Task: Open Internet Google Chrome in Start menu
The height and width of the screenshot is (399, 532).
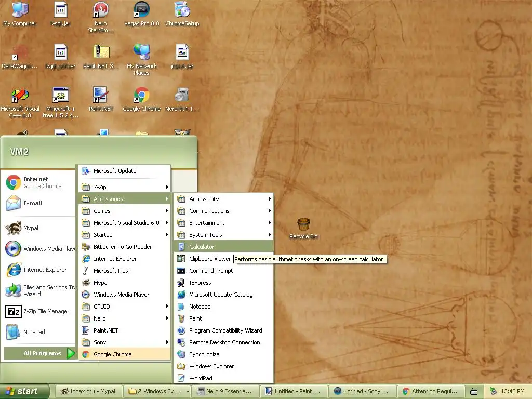Action: coord(39,182)
